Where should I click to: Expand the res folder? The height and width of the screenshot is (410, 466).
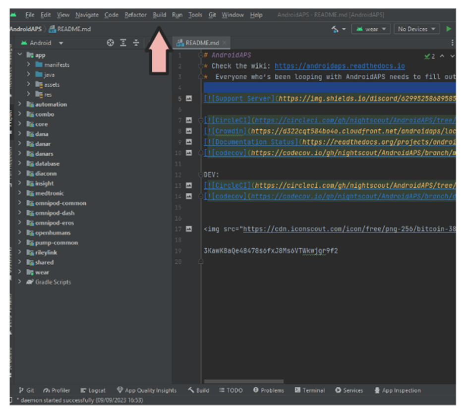point(29,94)
